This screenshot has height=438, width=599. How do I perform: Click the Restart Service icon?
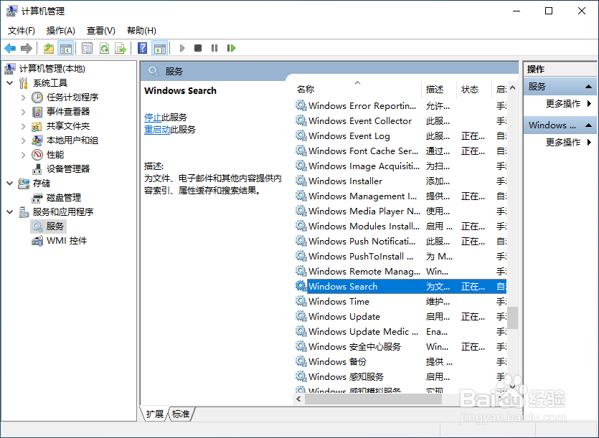231,48
